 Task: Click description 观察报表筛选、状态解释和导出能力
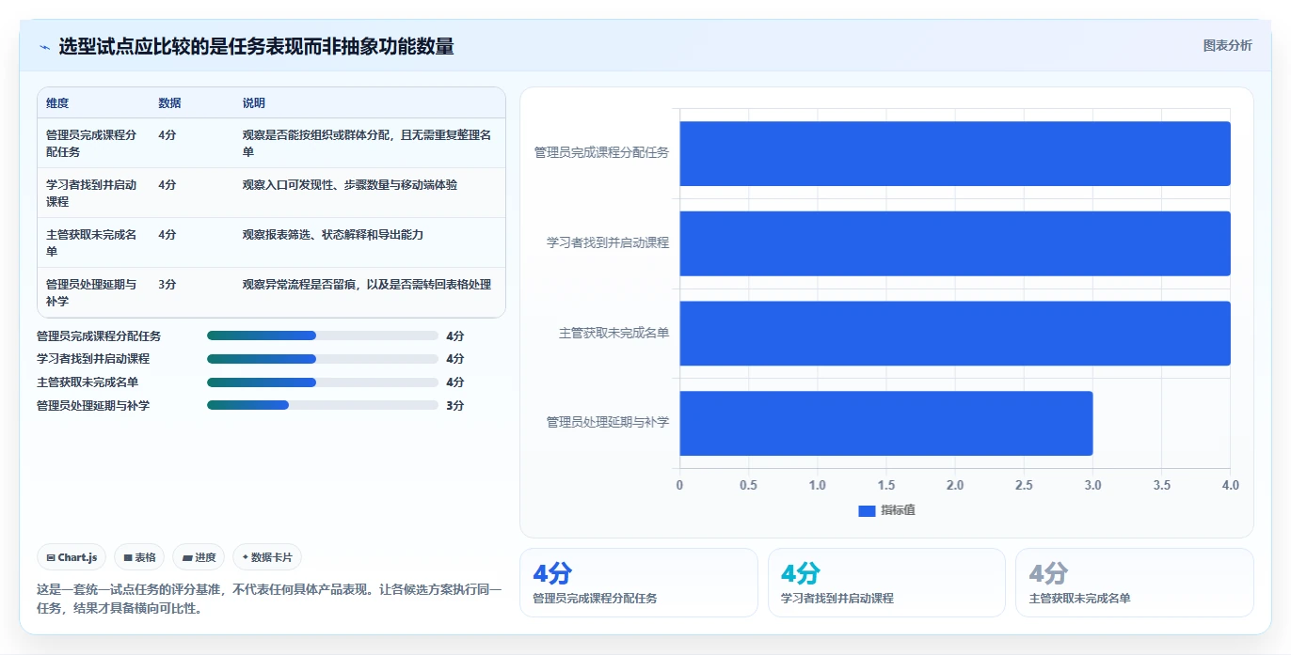coord(333,235)
